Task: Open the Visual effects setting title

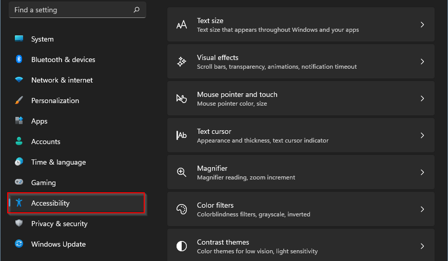Action: point(218,57)
